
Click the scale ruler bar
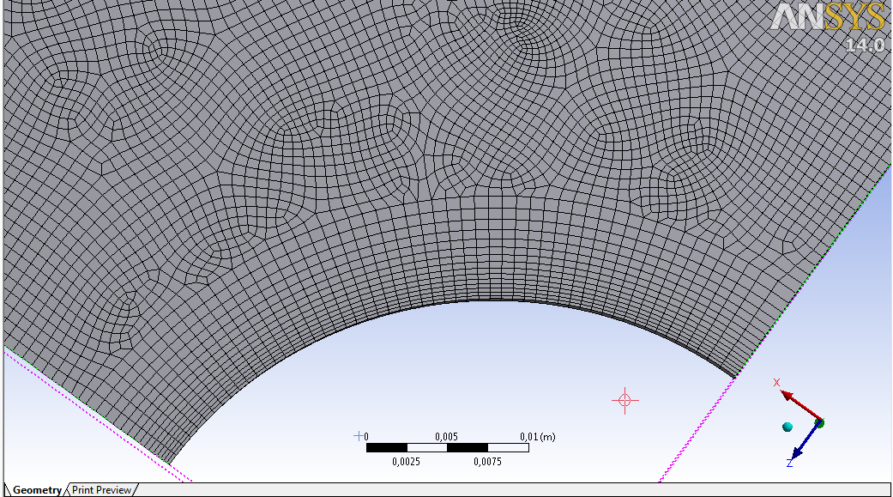point(448,448)
